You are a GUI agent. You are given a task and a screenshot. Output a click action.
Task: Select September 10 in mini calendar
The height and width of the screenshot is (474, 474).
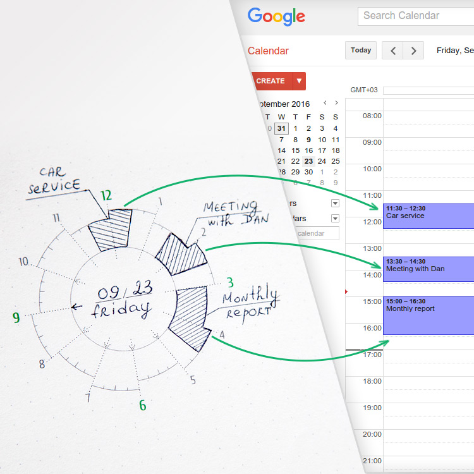(322, 140)
